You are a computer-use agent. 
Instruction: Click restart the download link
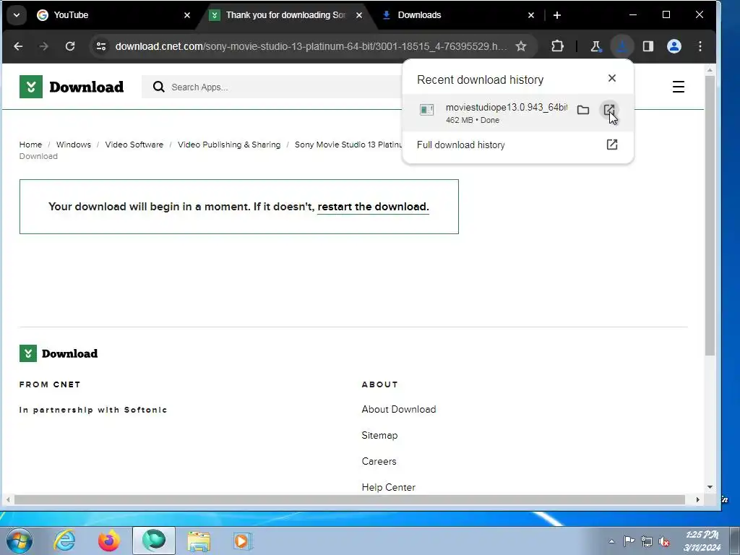(x=374, y=207)
